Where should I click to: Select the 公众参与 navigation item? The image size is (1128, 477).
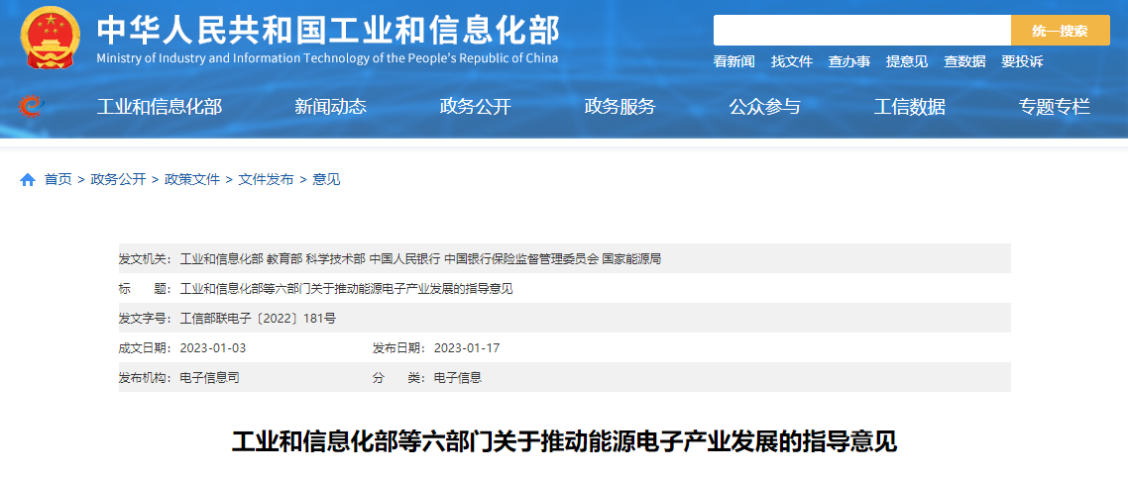(x=764, y=107)
